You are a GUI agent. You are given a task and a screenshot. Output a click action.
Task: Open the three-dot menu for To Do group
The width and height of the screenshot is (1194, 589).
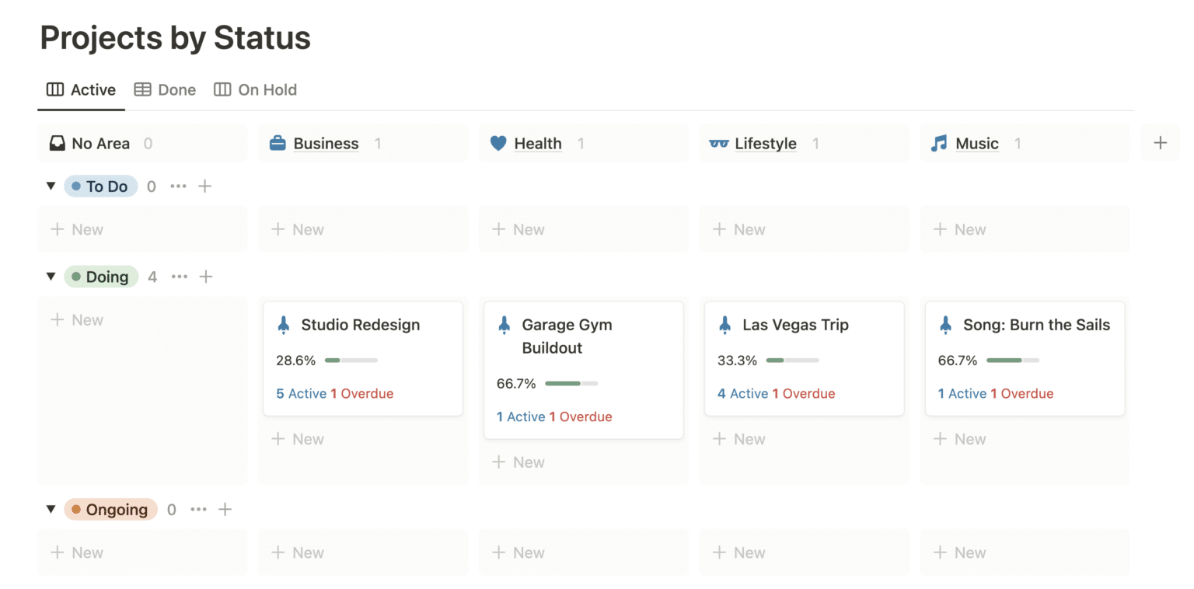click(x=178, y=186)
